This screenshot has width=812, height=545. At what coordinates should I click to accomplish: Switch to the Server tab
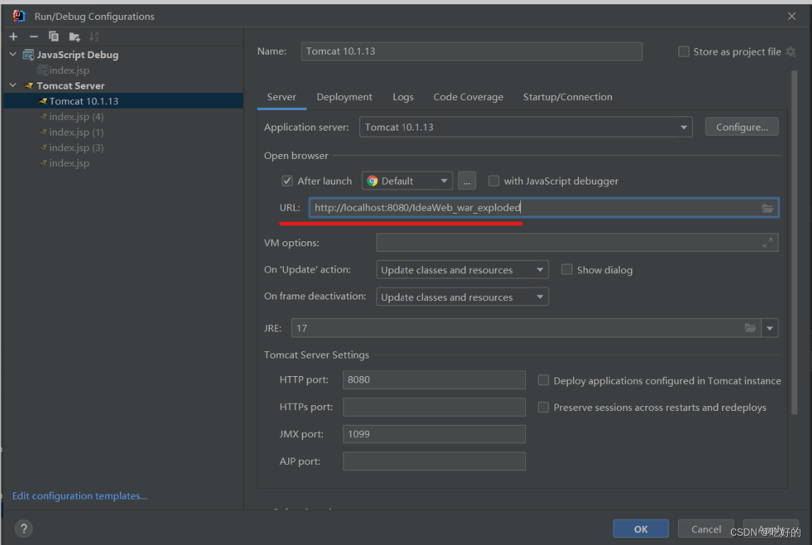click(x=282, y=97)
